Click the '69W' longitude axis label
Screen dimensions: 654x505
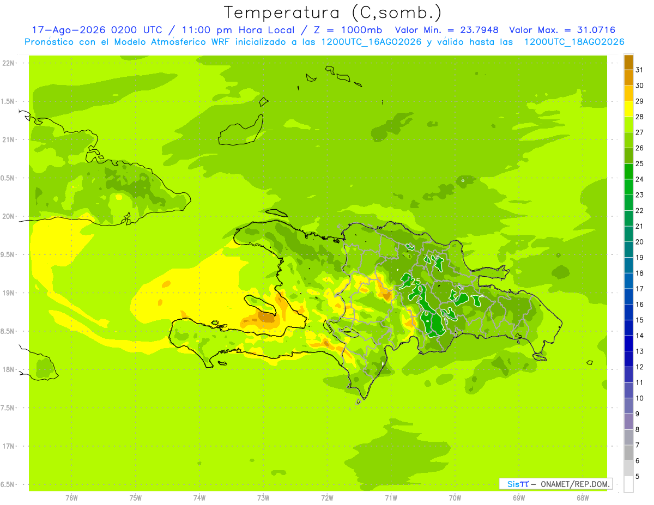[x=519, y=498]
